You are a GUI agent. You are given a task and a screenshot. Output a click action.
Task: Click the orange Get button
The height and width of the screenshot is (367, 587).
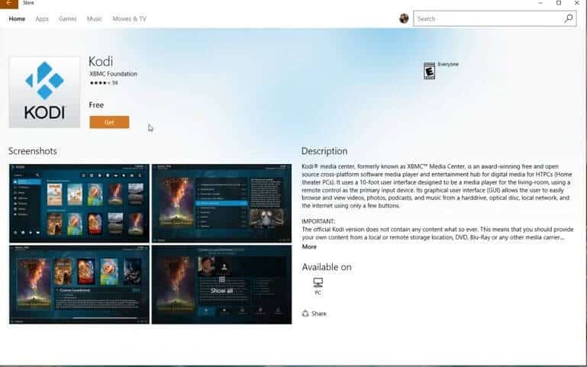click(109, 122)
